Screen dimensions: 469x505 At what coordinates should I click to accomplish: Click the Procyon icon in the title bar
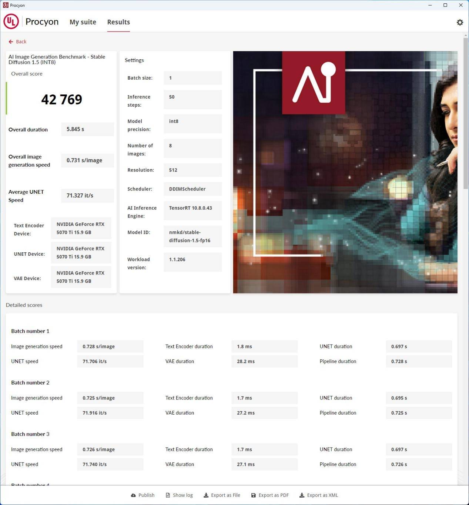point(6,5)
